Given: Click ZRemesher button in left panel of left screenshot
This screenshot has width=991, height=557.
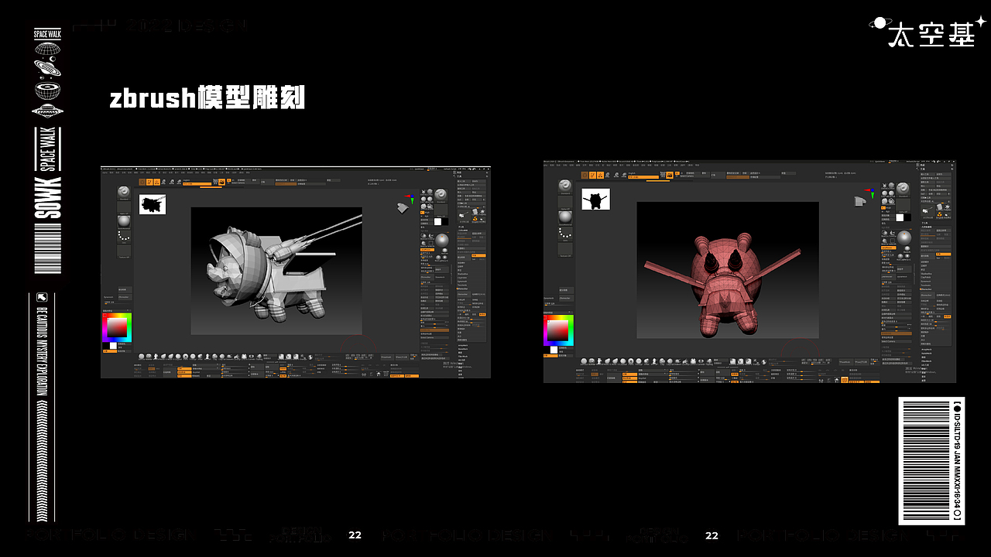Looking at the screenshot, I should pyautogui.click(x=125, y=297).
